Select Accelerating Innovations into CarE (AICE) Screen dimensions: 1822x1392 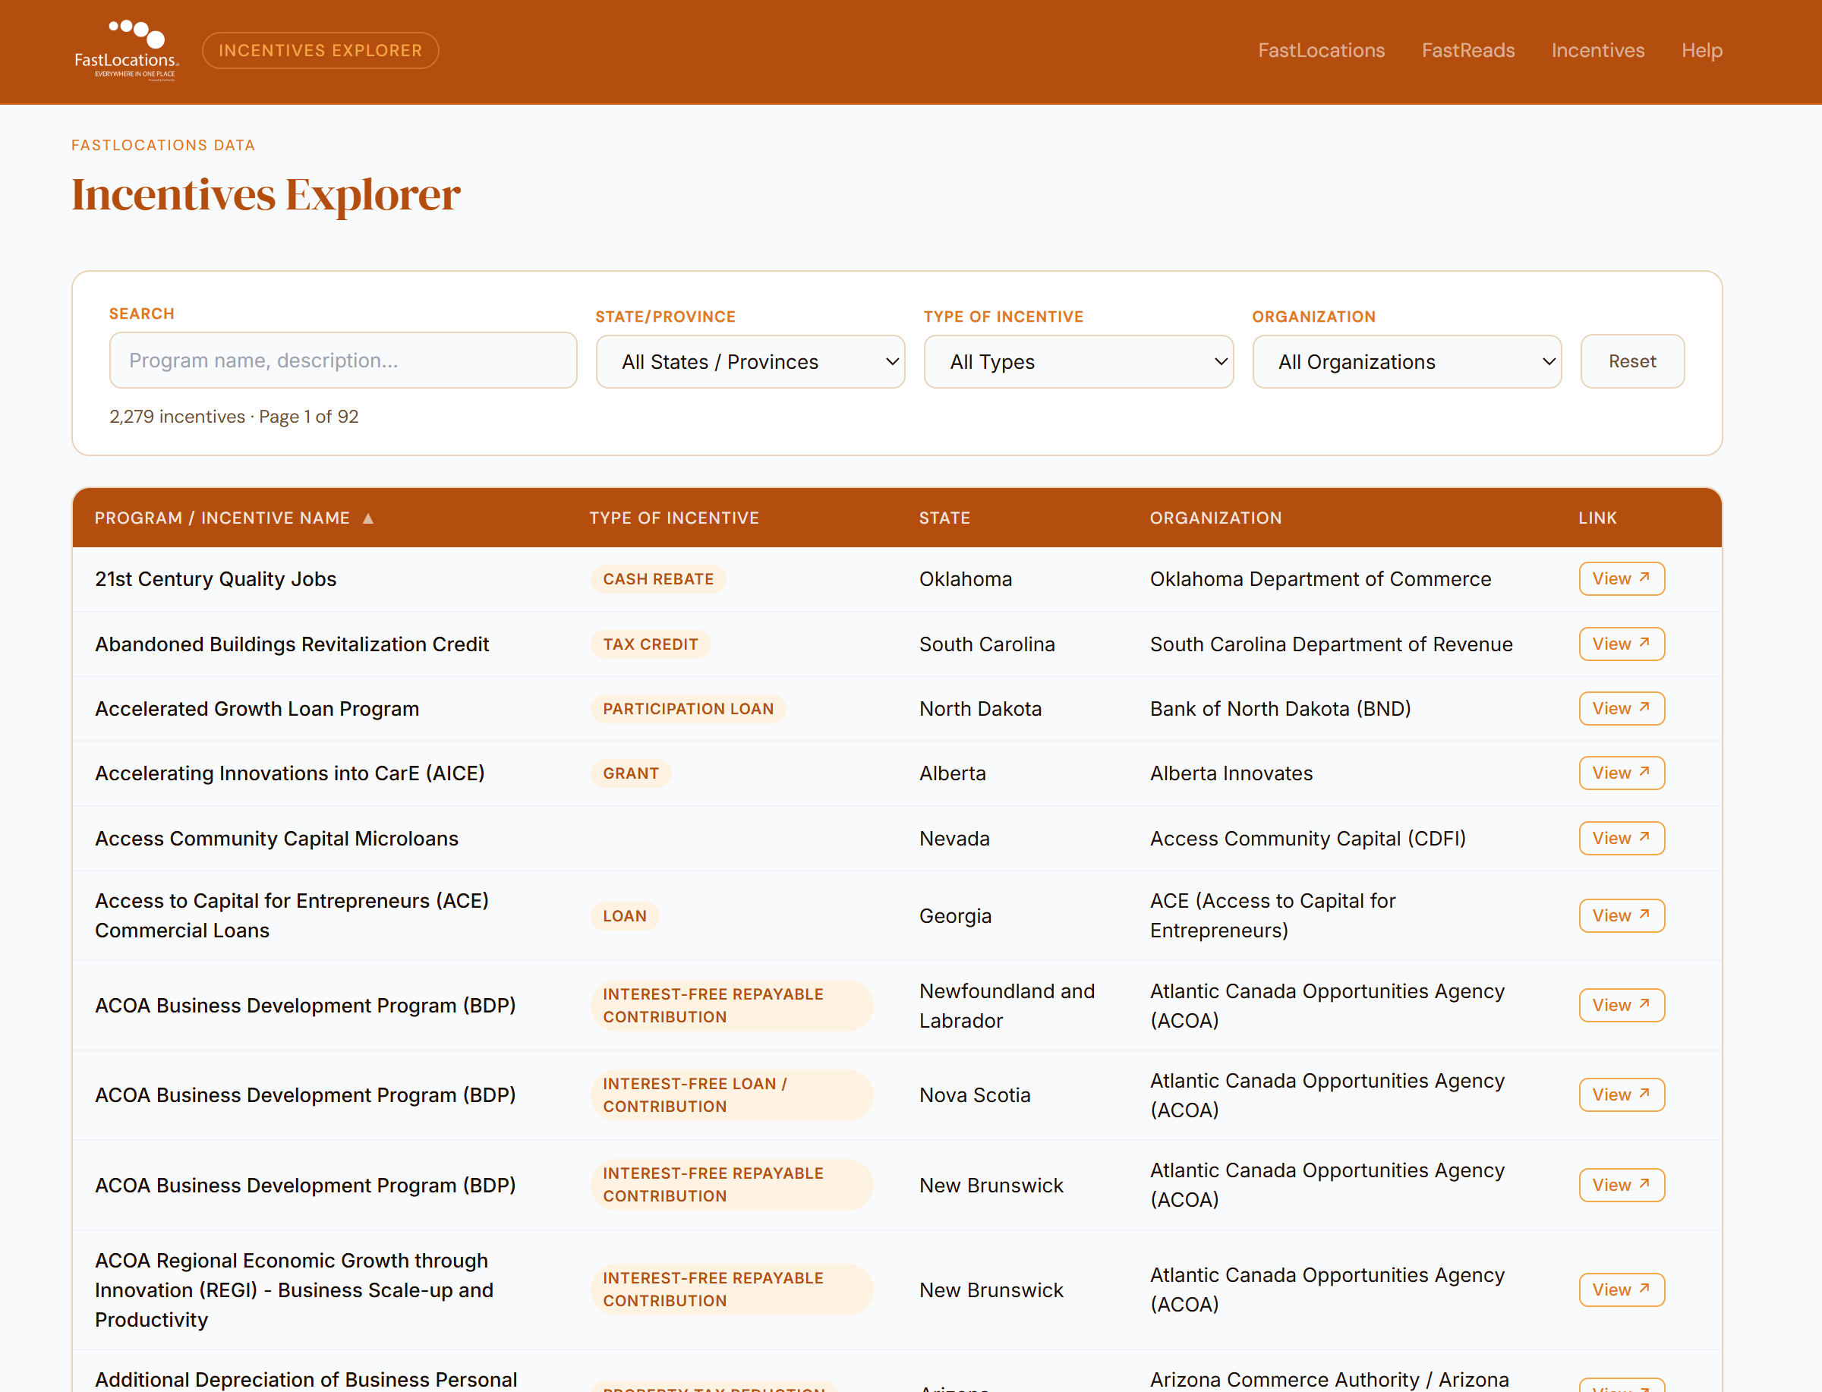point(289,773)
